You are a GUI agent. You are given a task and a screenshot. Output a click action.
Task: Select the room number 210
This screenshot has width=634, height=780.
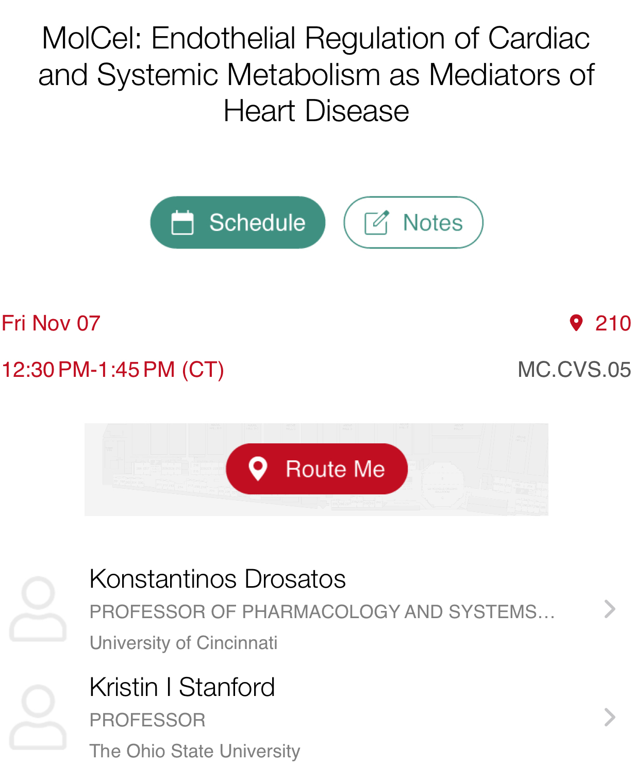coord(612,324)
